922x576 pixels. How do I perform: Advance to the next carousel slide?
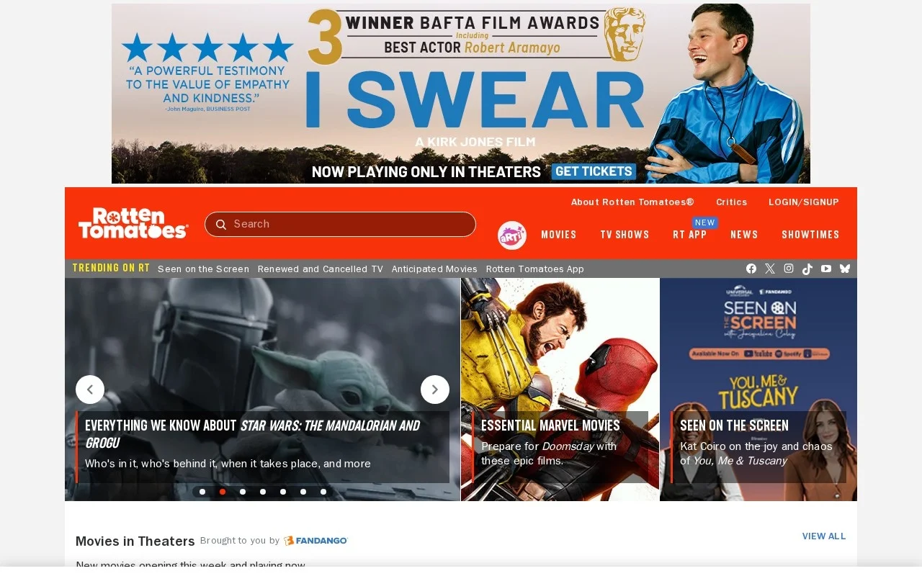pyautogui.click(x=435, y=390)
